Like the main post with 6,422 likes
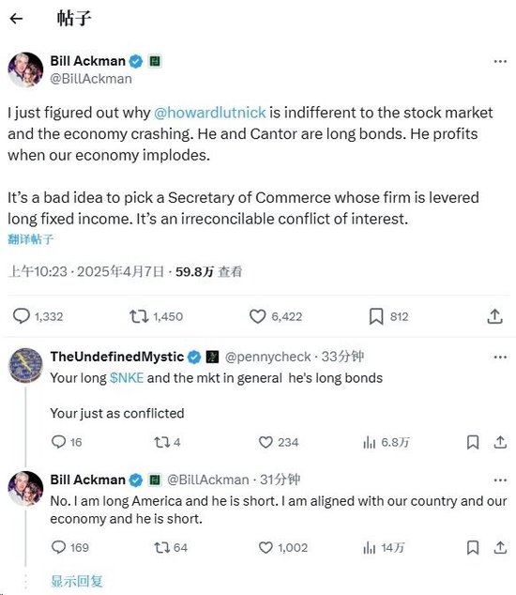Image resolution: width=516 pixels, height=595 pixels. click(257, 316)
